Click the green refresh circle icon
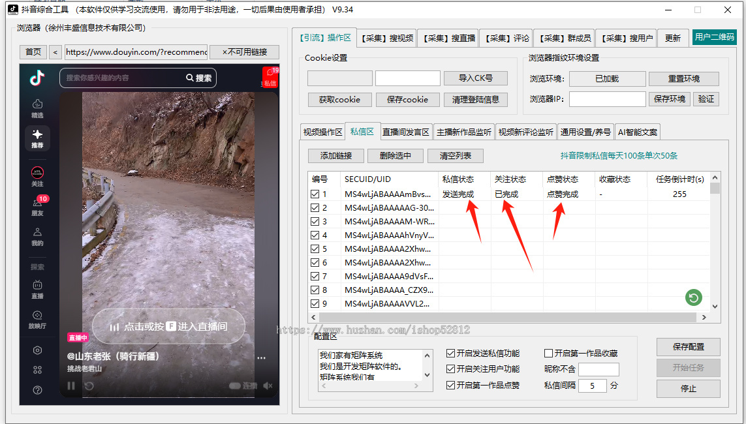The width and height of the screenshot is (746, 424). (x=693, y=297)
